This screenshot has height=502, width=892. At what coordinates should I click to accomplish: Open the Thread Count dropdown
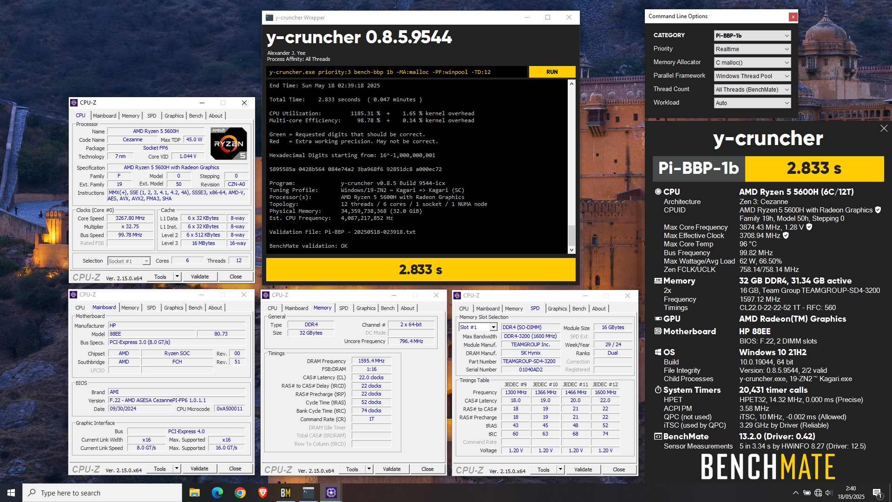(x=752, y=90)
